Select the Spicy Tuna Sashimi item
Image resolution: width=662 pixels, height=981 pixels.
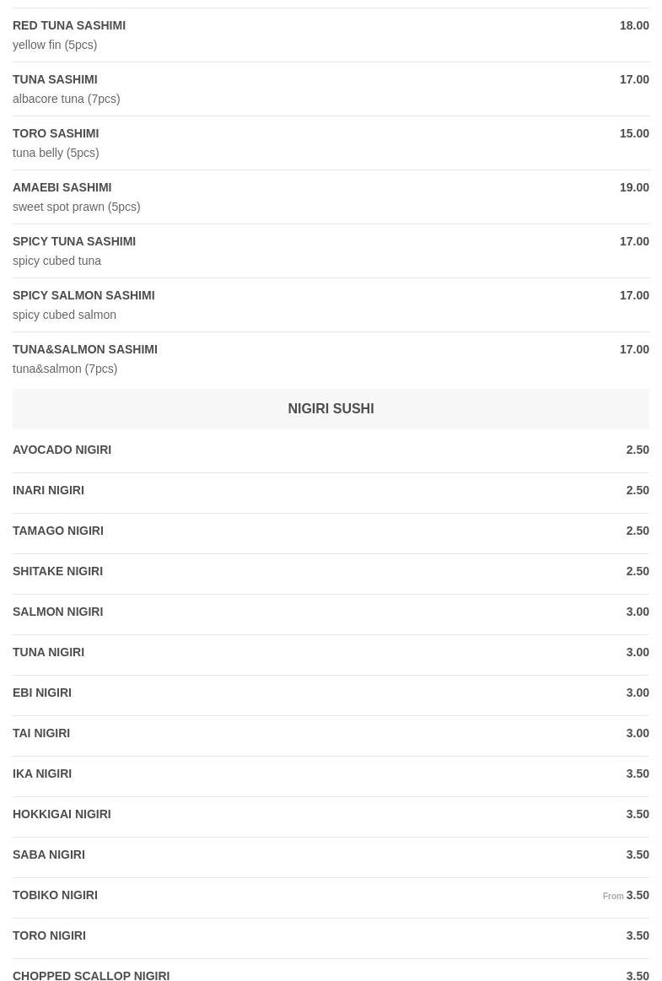[331, 251]
